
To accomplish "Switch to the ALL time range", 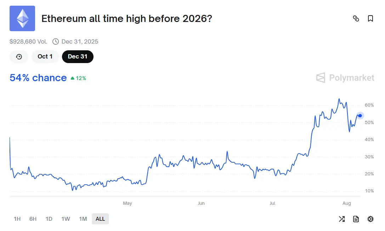I will click(100, 219).
